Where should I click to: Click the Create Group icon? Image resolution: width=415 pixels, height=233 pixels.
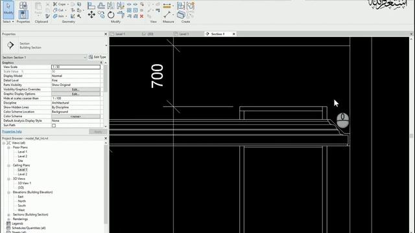[x=190, y=5]
